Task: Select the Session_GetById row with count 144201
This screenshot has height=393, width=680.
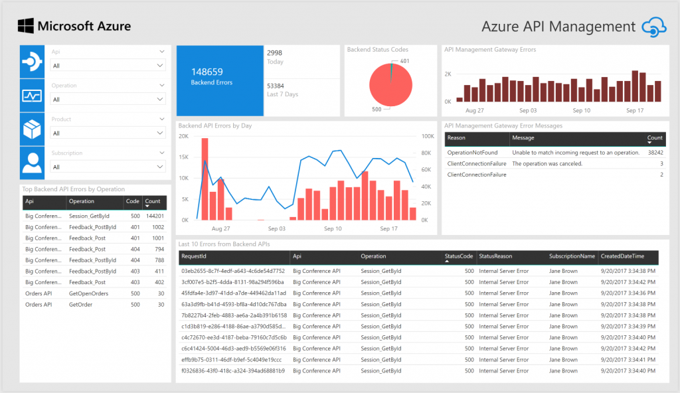Action: click(x=94, y=216)
